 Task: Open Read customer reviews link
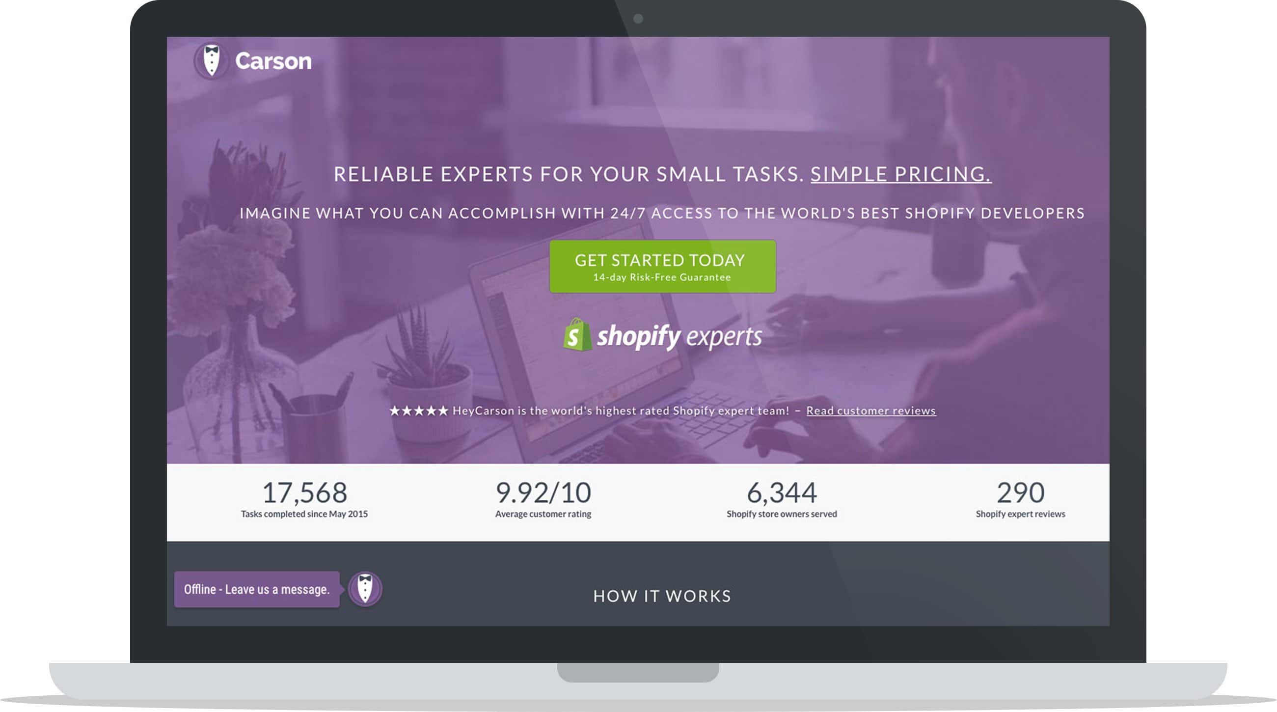click(x=871, y=411)
